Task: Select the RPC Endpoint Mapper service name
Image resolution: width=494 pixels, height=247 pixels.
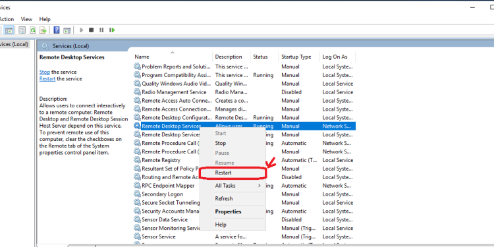Action: click(168, 186)
